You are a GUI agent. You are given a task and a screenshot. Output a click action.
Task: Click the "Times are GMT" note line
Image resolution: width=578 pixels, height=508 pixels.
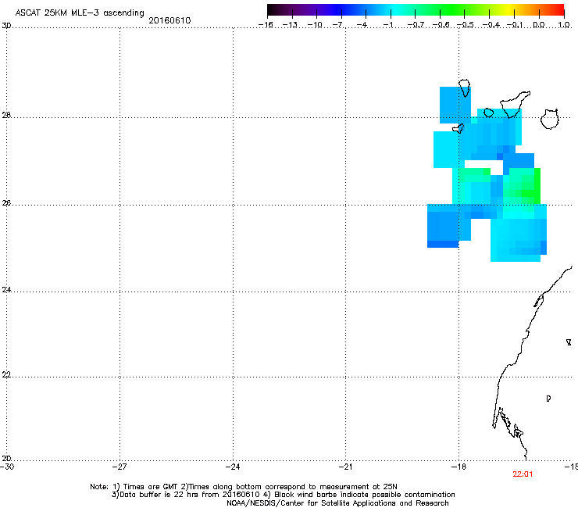click(244, 487)
